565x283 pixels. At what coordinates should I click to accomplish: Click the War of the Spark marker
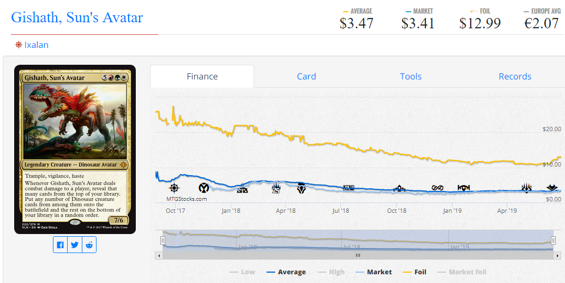[x=527, y=188]
